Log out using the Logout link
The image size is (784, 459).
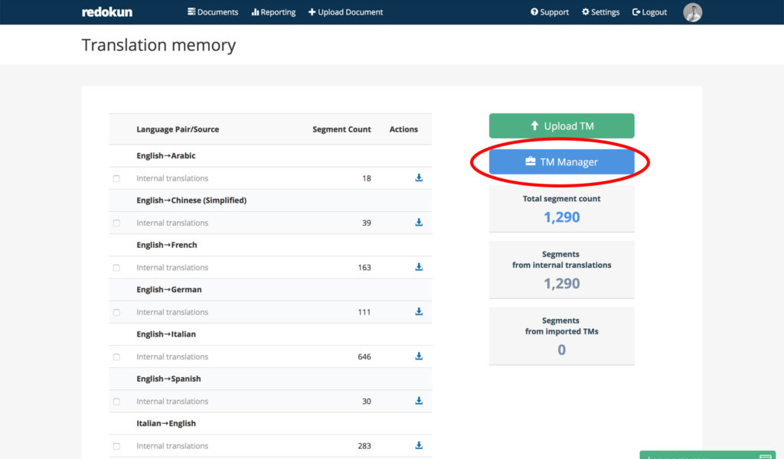coord(649,12)
